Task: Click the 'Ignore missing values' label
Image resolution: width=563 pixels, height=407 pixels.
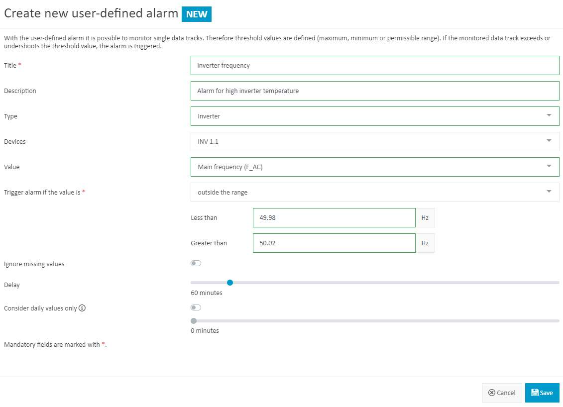Action: [x=34, y=264]
